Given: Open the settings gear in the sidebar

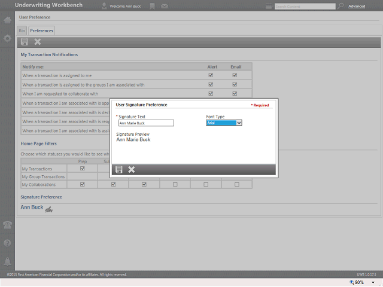Looking at the screenshot, I should [x=7, y=38].
